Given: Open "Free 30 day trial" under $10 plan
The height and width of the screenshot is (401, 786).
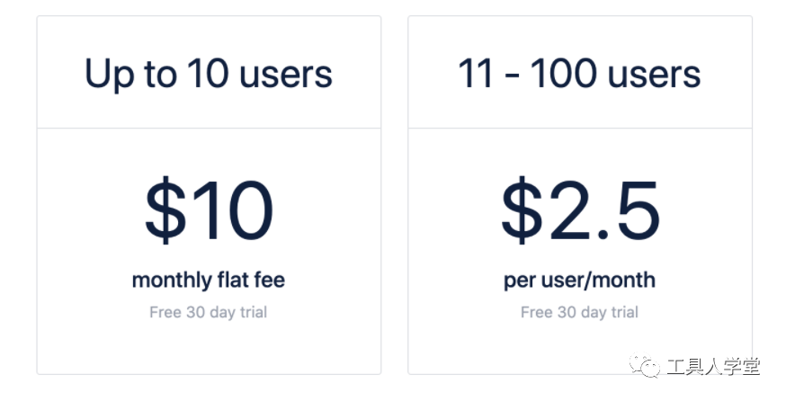Looking at the screenshot, I should pyautogui.click(x=209, y=312).
